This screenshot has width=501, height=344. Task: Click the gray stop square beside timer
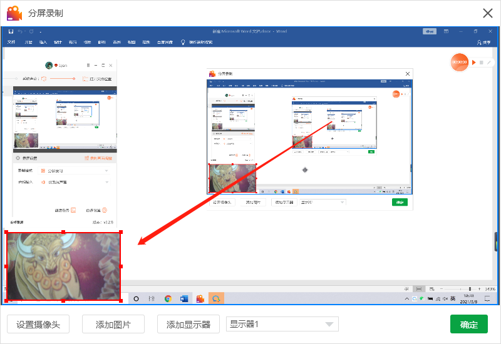482,63
